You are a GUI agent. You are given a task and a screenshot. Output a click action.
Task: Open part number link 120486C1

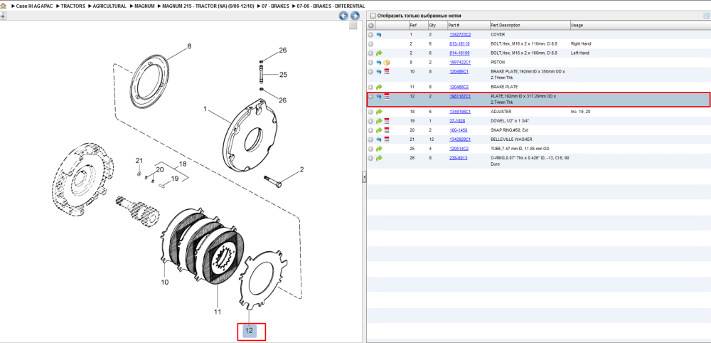tap(459, 72)
